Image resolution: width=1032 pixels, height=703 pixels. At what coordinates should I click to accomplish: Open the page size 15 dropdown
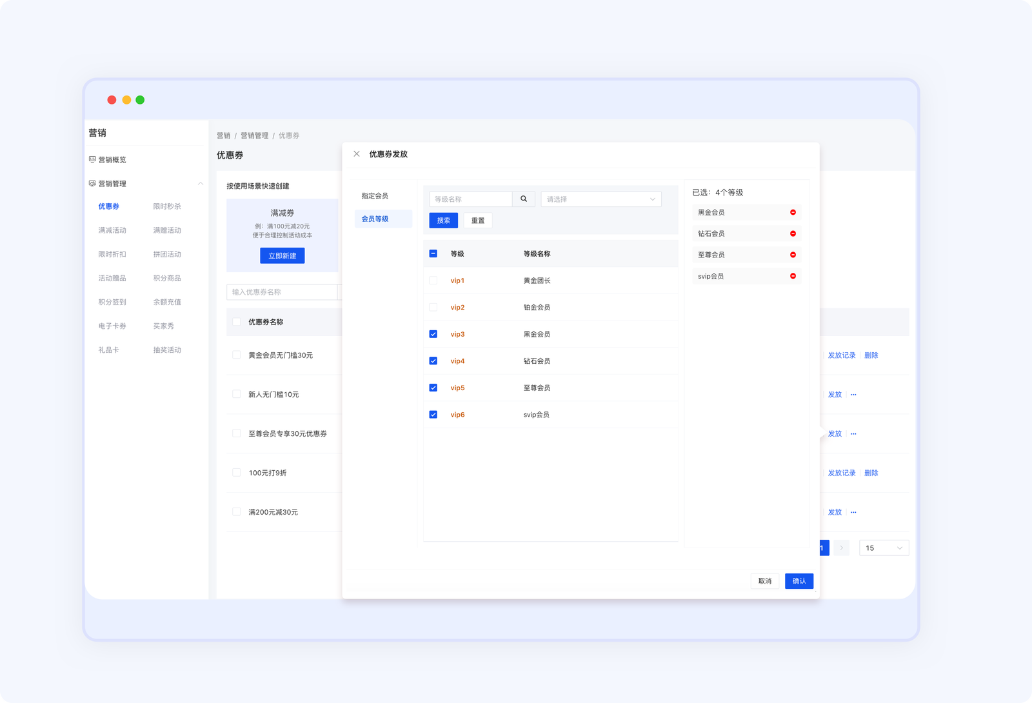tap(884, 548)
